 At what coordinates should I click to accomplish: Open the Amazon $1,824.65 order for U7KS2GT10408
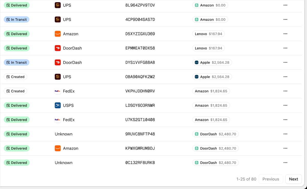(x=211, y=120)
